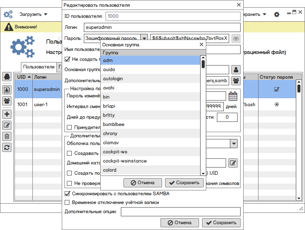305x230 pixels.
Task: Click the refresh icon in left sidebar
Action: 7,147
